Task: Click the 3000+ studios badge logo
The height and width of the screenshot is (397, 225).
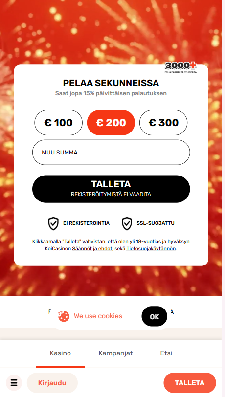Action: click(180, 67)
